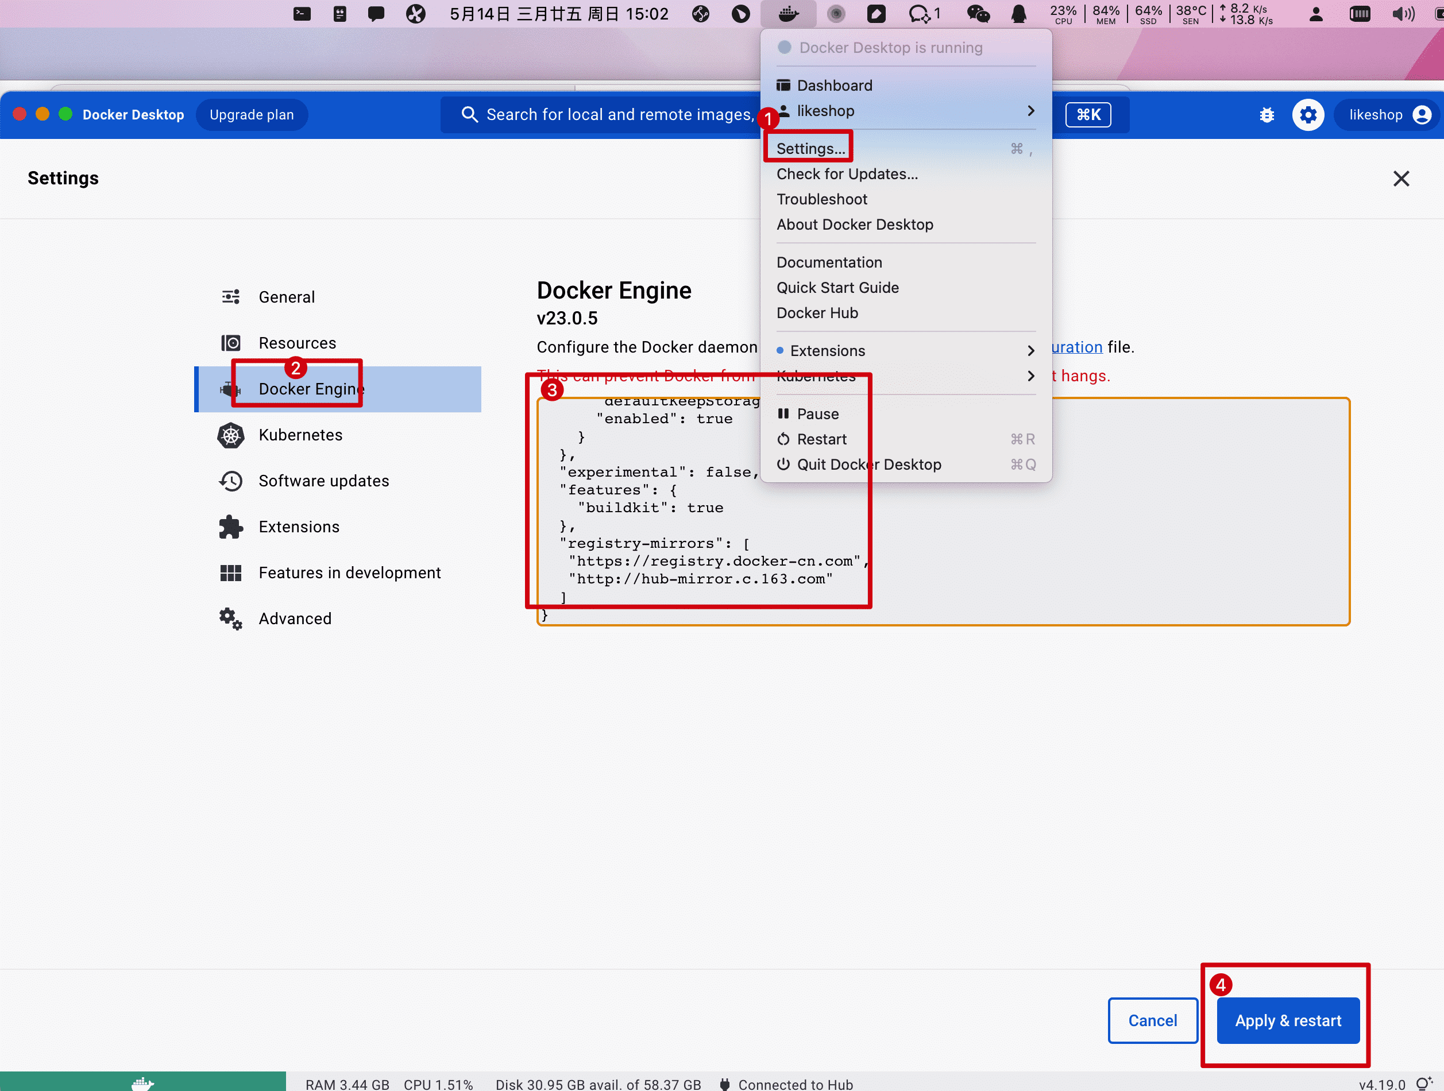Viewport: 1444px width, 1091px height.
Task: Click the Upgrade plan button
Action: [x=252, y=115]
